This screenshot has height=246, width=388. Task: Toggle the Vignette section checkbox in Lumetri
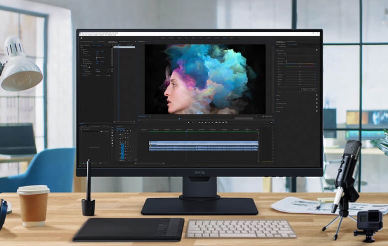click(x=317, y=111)
